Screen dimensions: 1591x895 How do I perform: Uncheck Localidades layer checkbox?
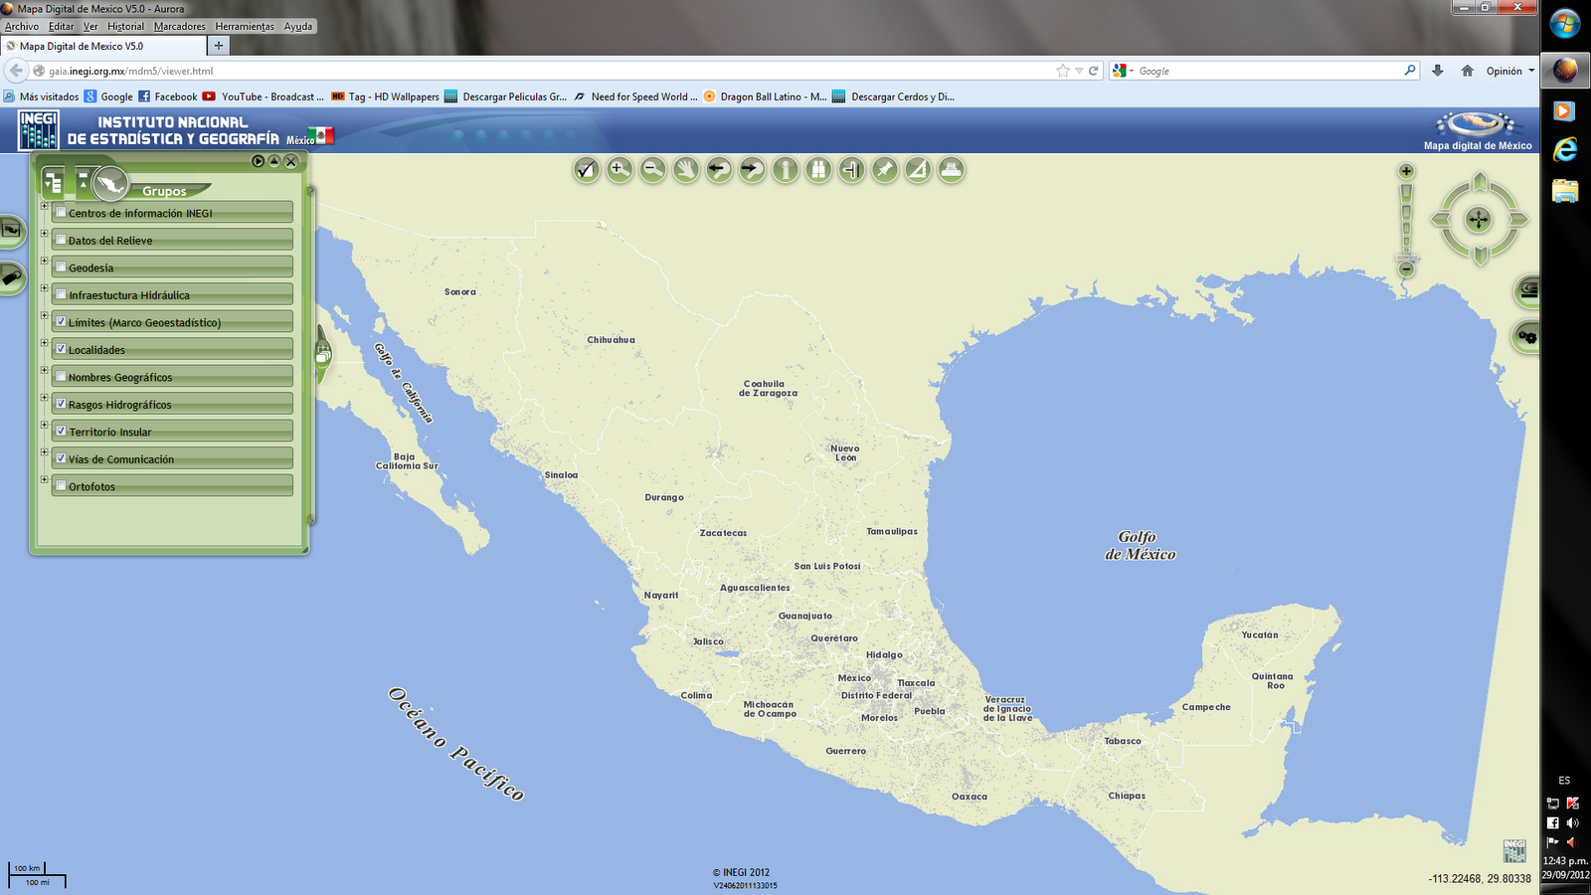pyautogui.click(x=62, y=349)
